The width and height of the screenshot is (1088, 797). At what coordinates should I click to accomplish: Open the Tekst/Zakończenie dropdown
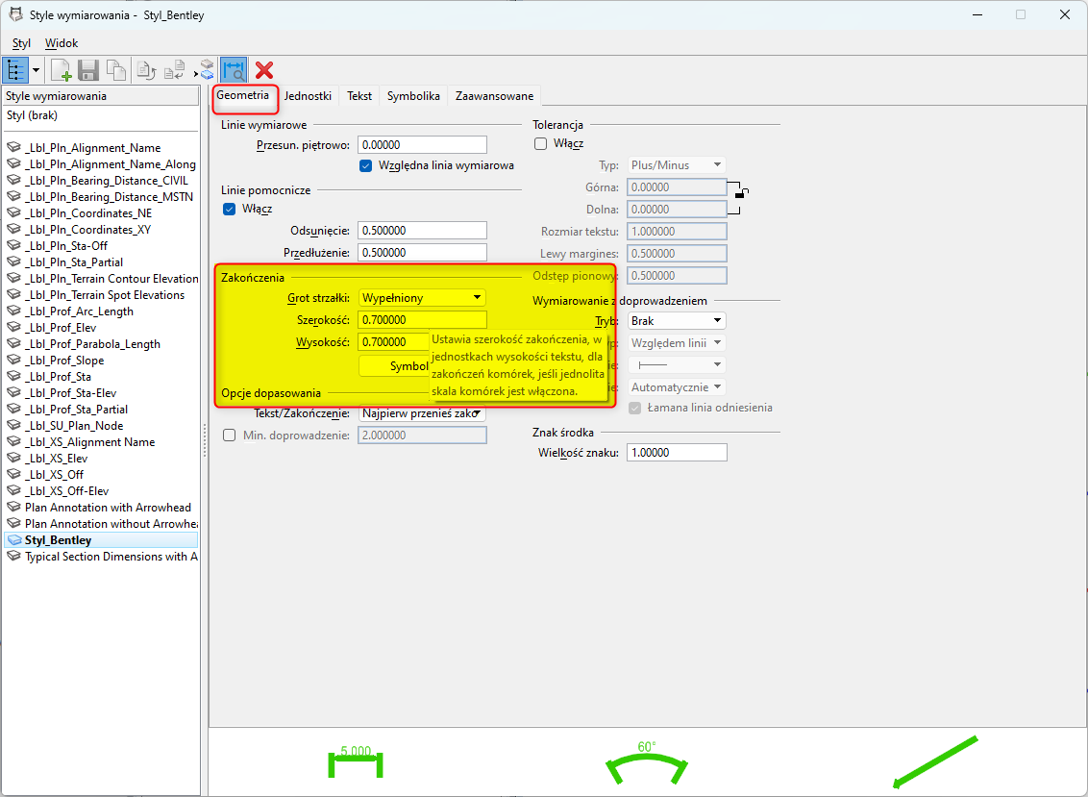(x=422, y=413)
